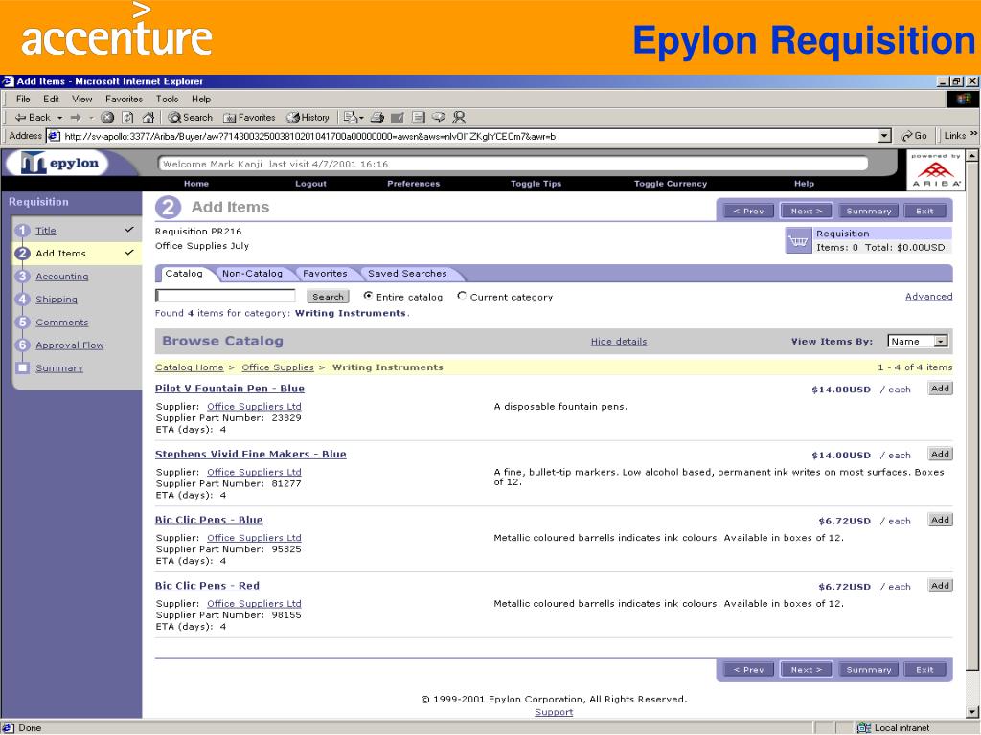Click the bottom Exit button
The height and width of the screenshot is (735, 981).
click(x=924, y=669)
